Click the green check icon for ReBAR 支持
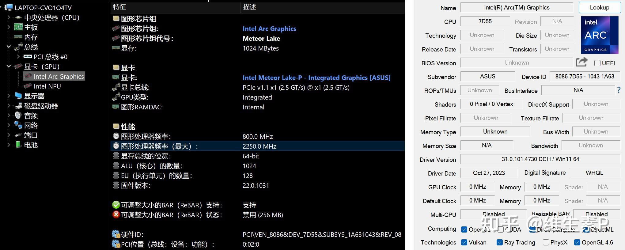The width and height of the screenshot is (625, 250). (116, 205)
